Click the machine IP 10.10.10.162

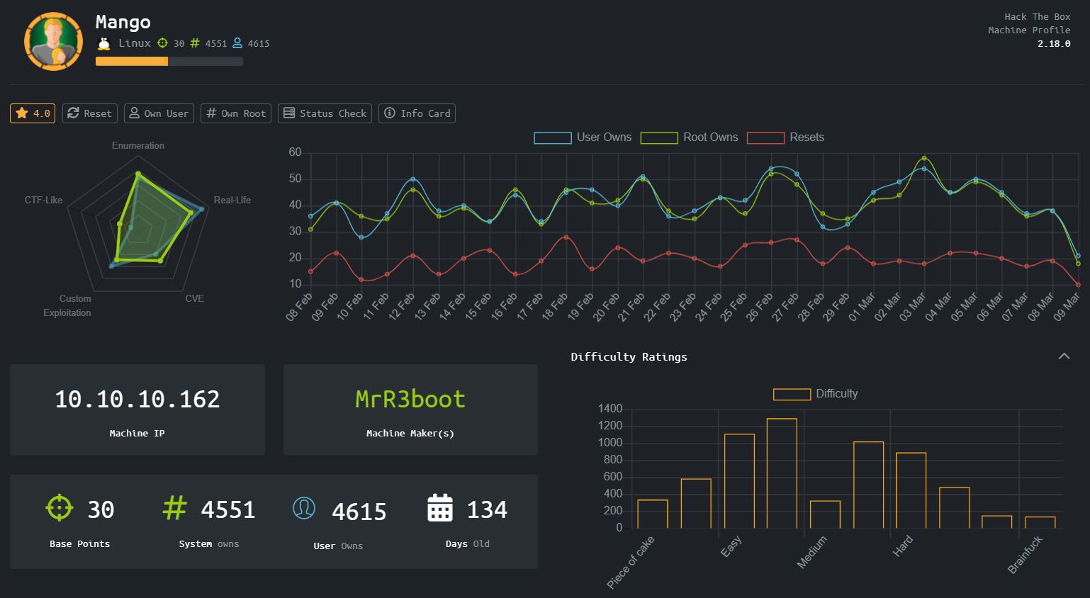137,400
